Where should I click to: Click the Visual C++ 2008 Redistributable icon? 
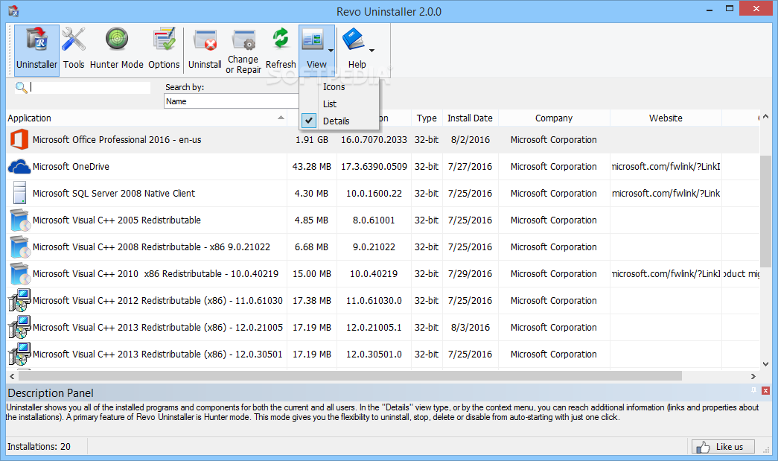click(20, 247)
